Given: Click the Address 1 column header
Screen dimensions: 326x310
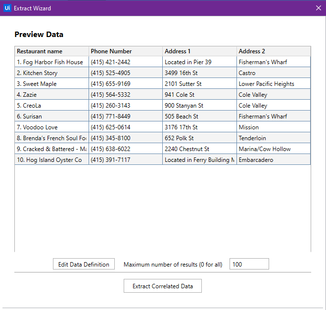Looking at the screenshot, I should tap(199, 51).
